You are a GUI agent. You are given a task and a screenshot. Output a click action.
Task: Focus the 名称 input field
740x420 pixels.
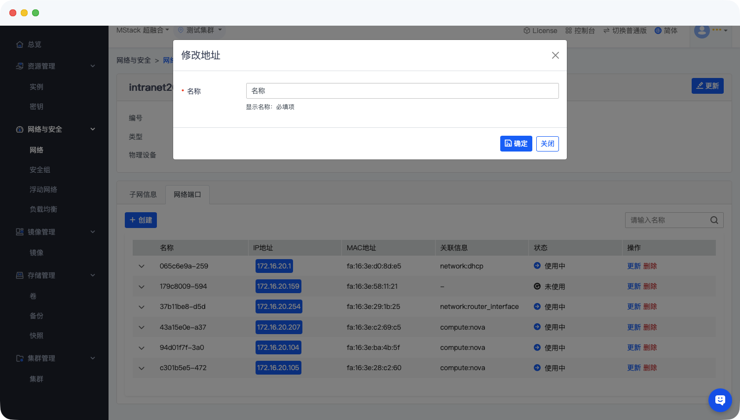[x=402, y=91]
